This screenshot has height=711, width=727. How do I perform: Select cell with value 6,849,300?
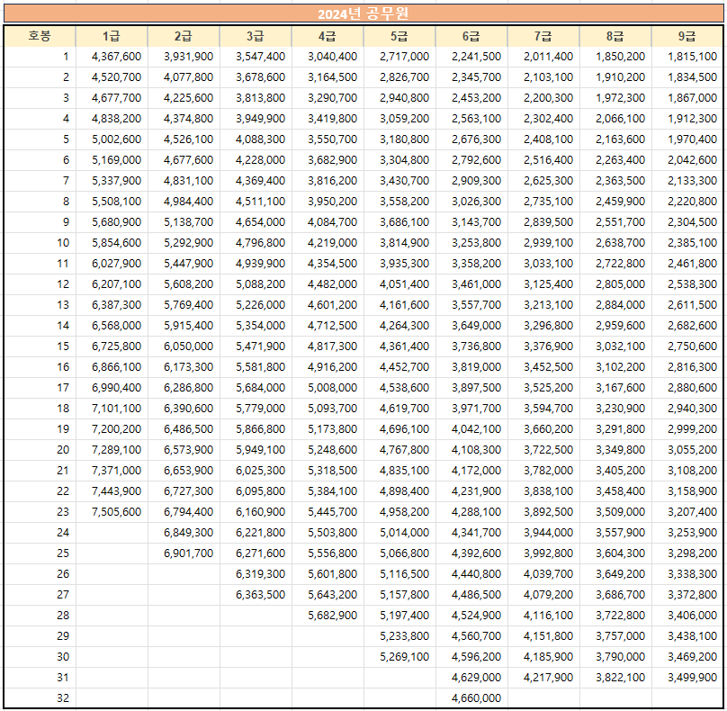point(184,533)
